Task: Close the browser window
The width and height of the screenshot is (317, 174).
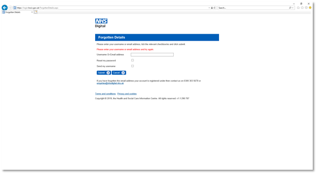Action: [308, 4]
